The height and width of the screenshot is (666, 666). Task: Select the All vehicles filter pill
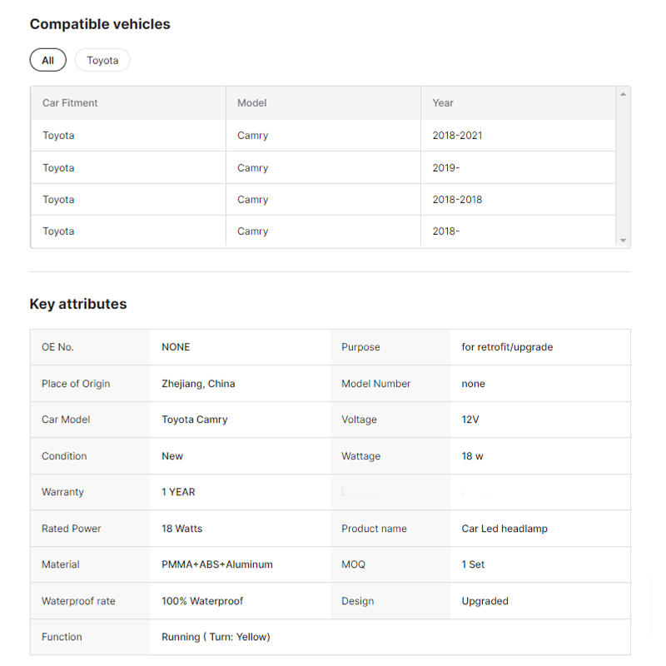pyautogui.click(x=47, y=60)
